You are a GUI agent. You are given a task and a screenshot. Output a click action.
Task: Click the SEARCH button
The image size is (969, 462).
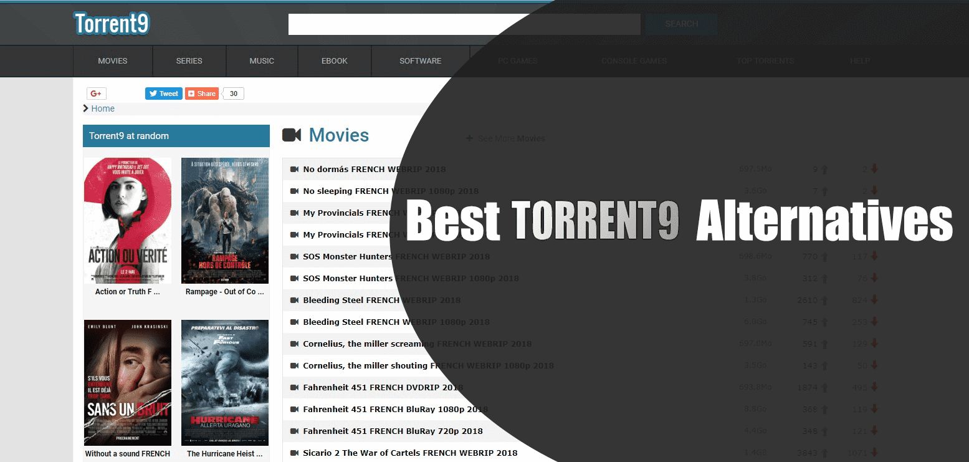coord(681,24)
